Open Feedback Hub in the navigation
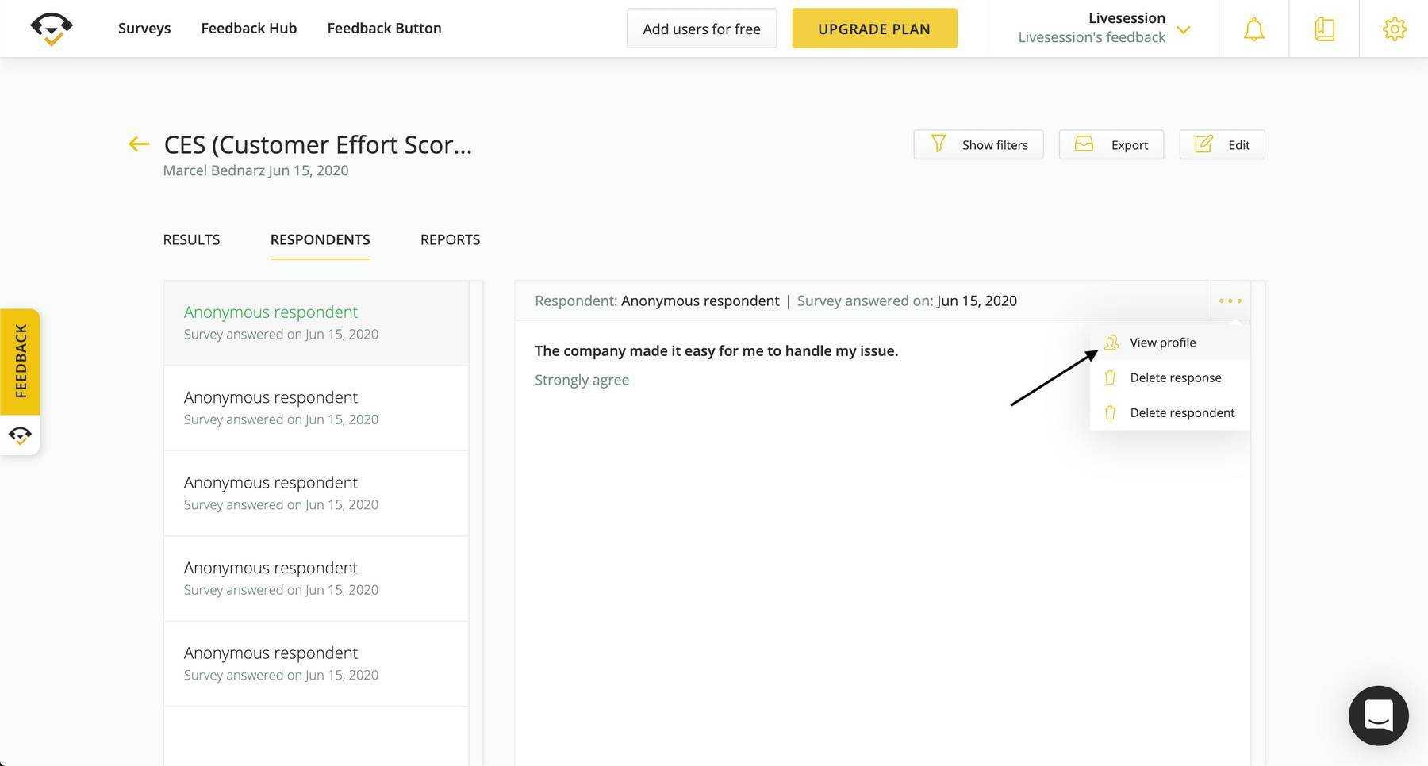This screenshot has height=766, width=1428. pos(248,28)
